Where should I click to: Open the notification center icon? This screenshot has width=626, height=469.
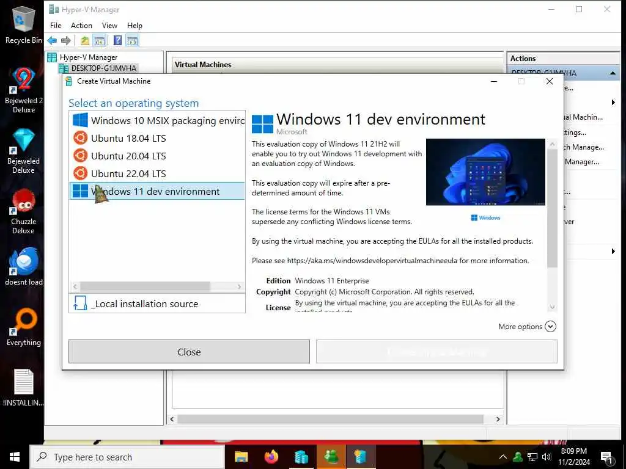[x=606, y=457]
